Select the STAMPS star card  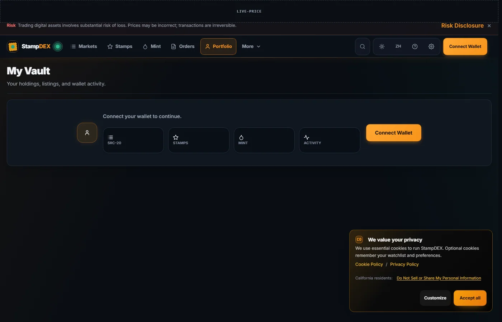(x=199, y=140)
